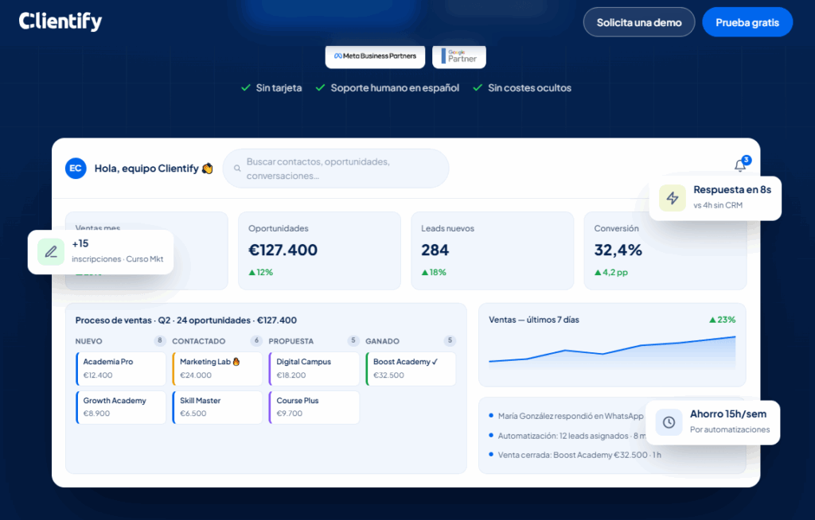Open the notifications bell icon
This screenshot has height=520, width=815.
click(739, 165)
